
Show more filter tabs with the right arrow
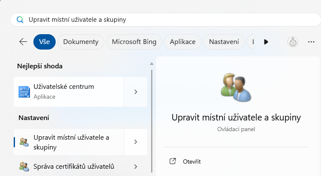266,42
